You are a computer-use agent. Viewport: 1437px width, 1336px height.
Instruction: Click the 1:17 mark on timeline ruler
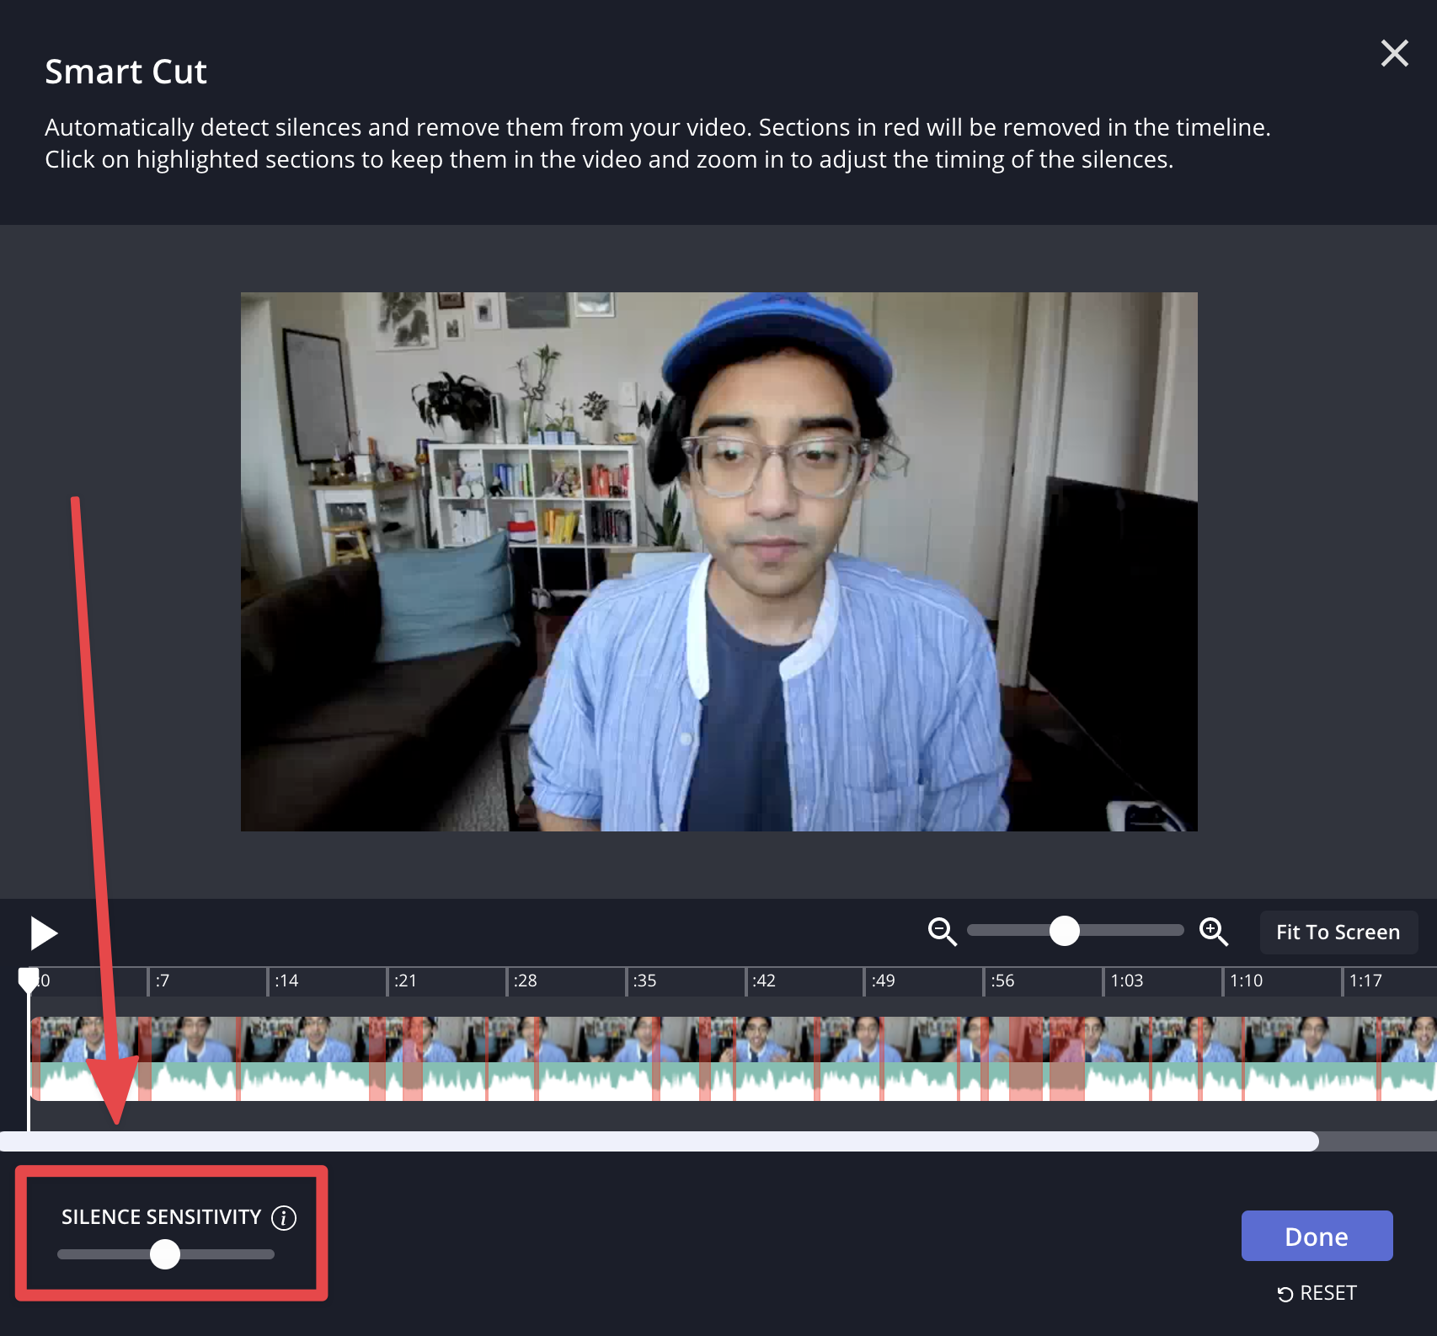pyautogui.click(x=1365, y=981)
